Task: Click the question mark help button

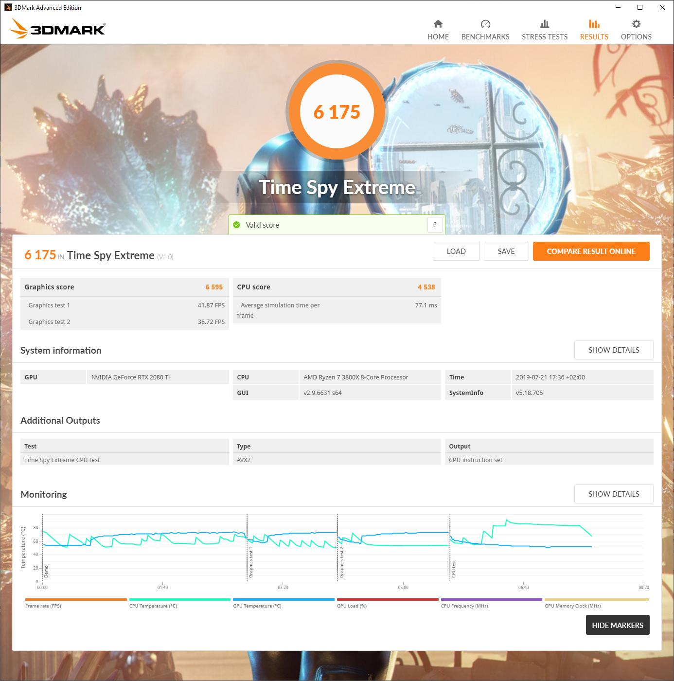Action: point(435,225)
